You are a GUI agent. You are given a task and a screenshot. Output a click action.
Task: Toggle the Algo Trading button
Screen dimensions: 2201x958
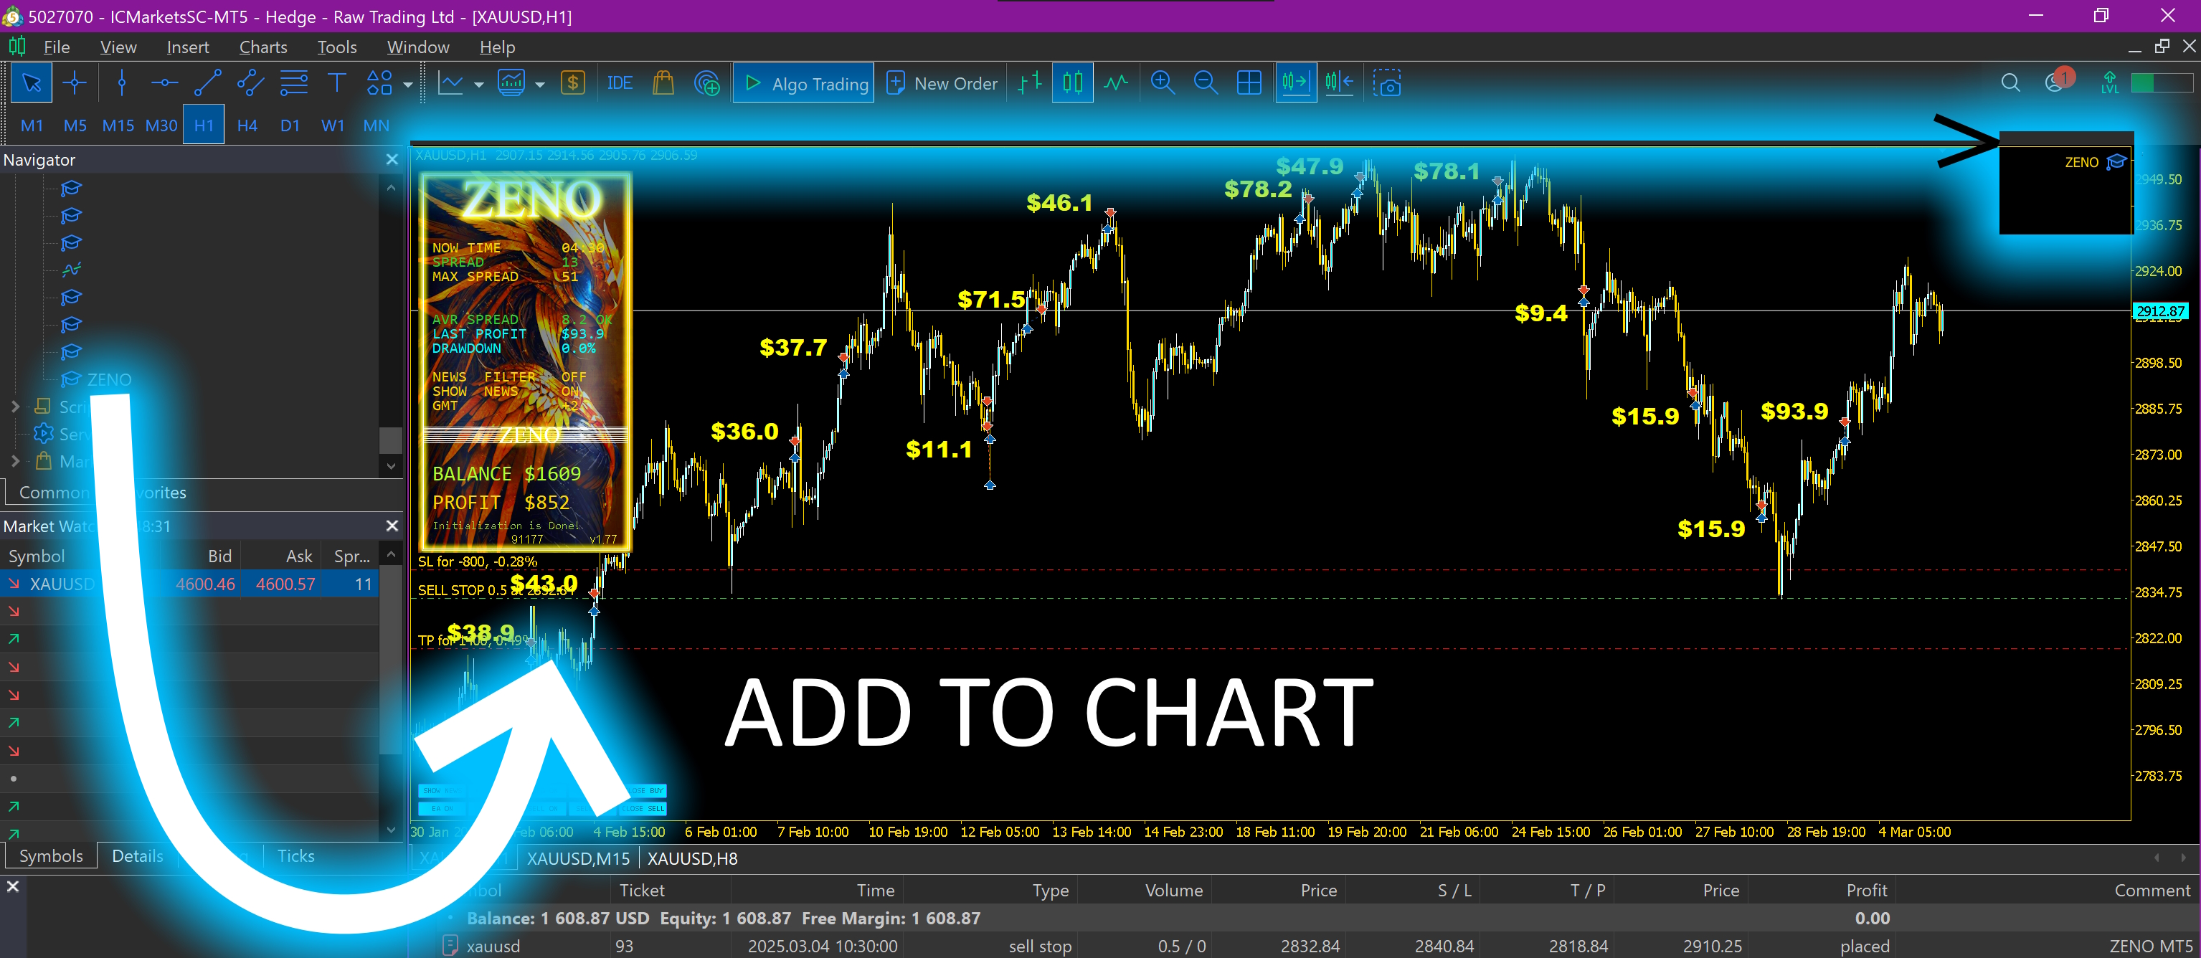click(804, 83)
